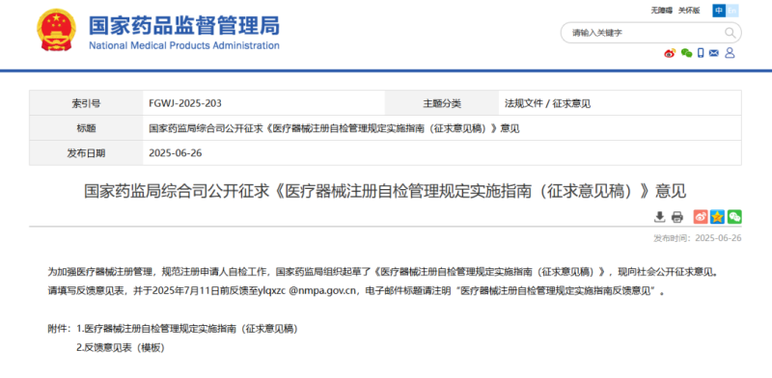Open the header Weibo icon
This screenshot has height=378, width=772.
(670, 53)
